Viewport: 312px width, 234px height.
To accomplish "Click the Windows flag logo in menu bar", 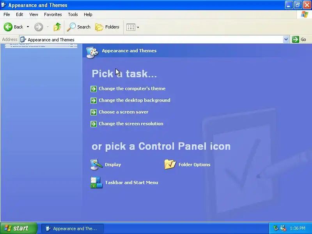I will pyautogui.click(x=305, y=14).
